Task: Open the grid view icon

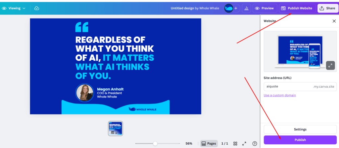Action: pos(235,143)
